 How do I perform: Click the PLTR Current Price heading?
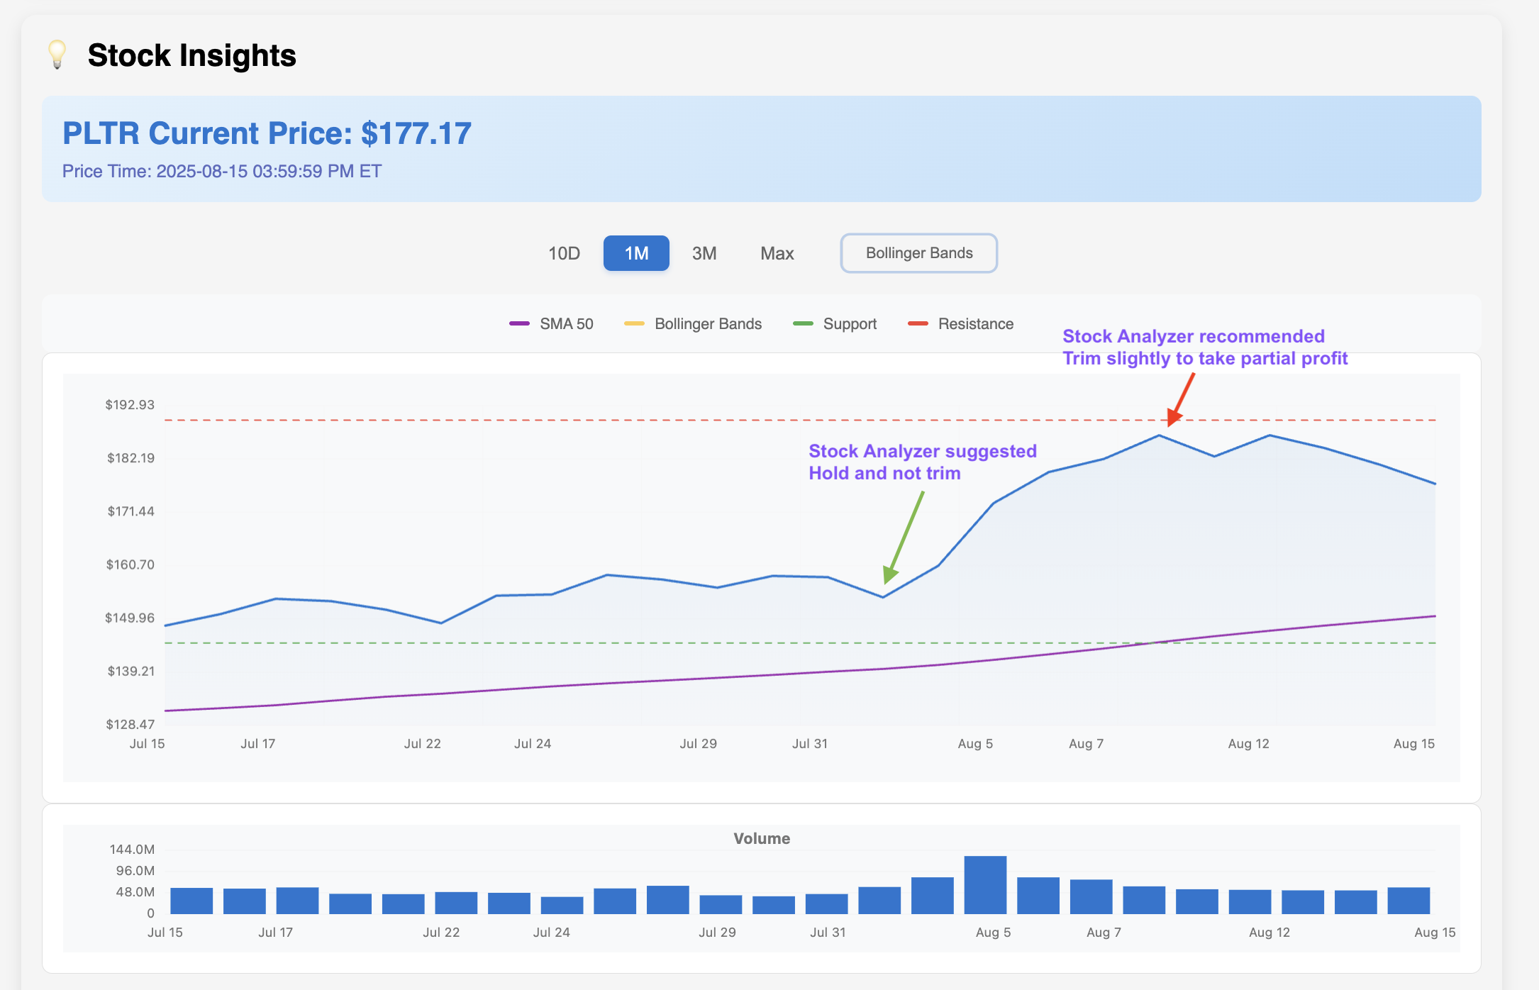(x=267, y=133)
